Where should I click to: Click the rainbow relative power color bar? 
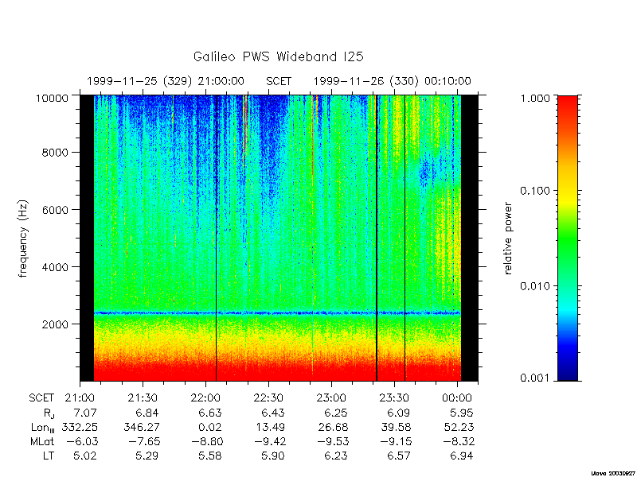568,238
